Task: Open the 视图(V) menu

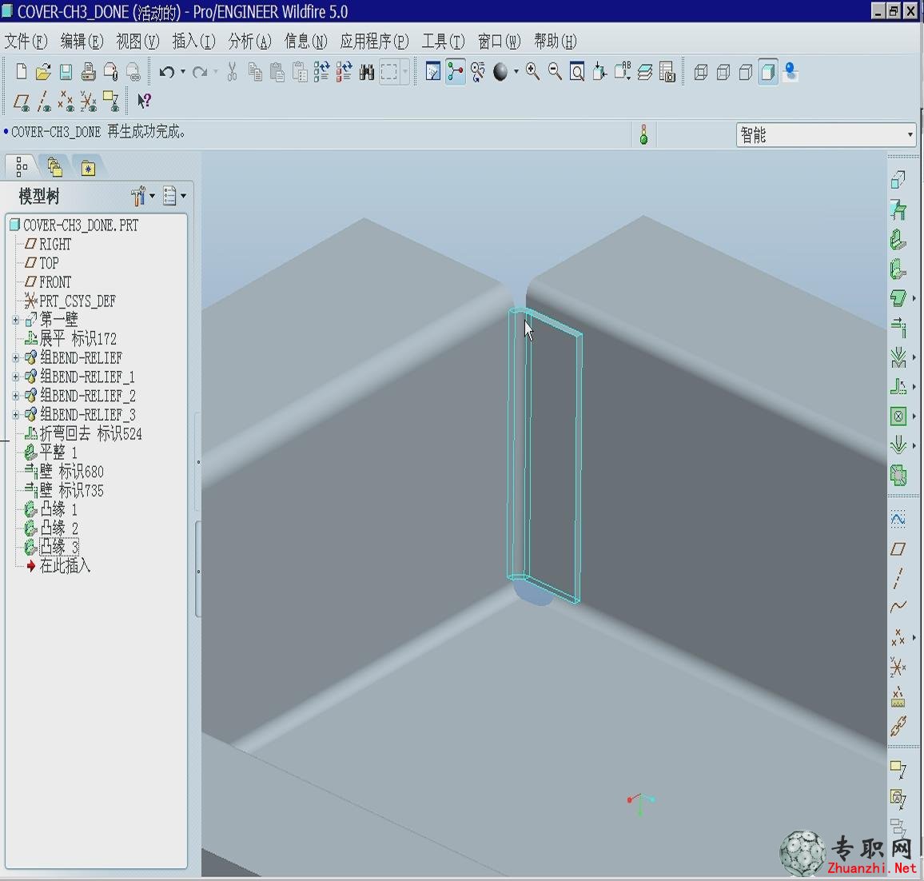Action: click(137, 42)
